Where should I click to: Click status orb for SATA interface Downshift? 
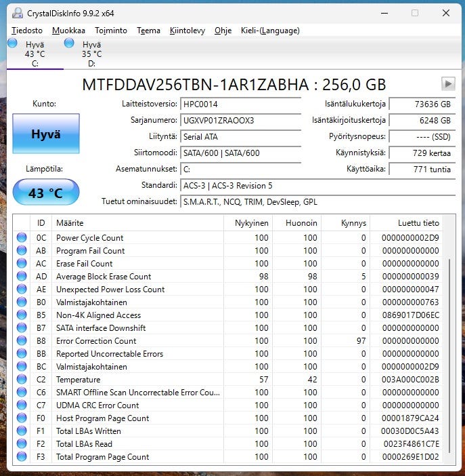click(x=22, y=328)
